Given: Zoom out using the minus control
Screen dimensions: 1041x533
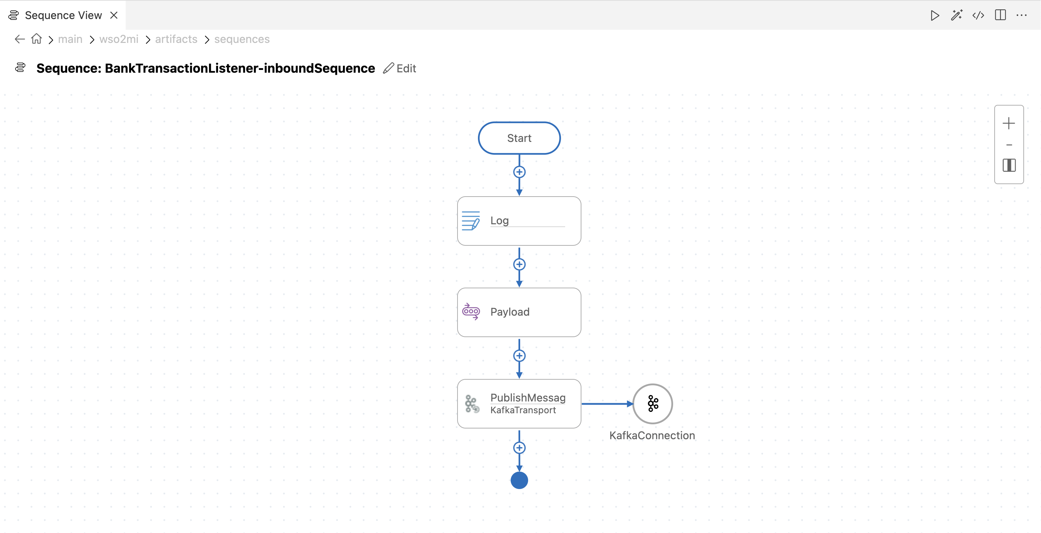Looking at the screenshot, I should click(1009, 145).
